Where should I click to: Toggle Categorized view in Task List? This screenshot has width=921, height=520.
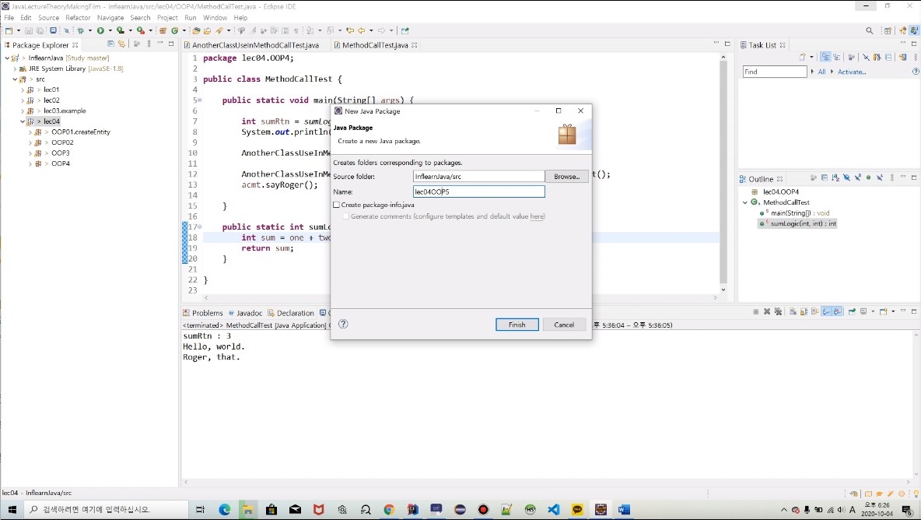click(826, 57)
